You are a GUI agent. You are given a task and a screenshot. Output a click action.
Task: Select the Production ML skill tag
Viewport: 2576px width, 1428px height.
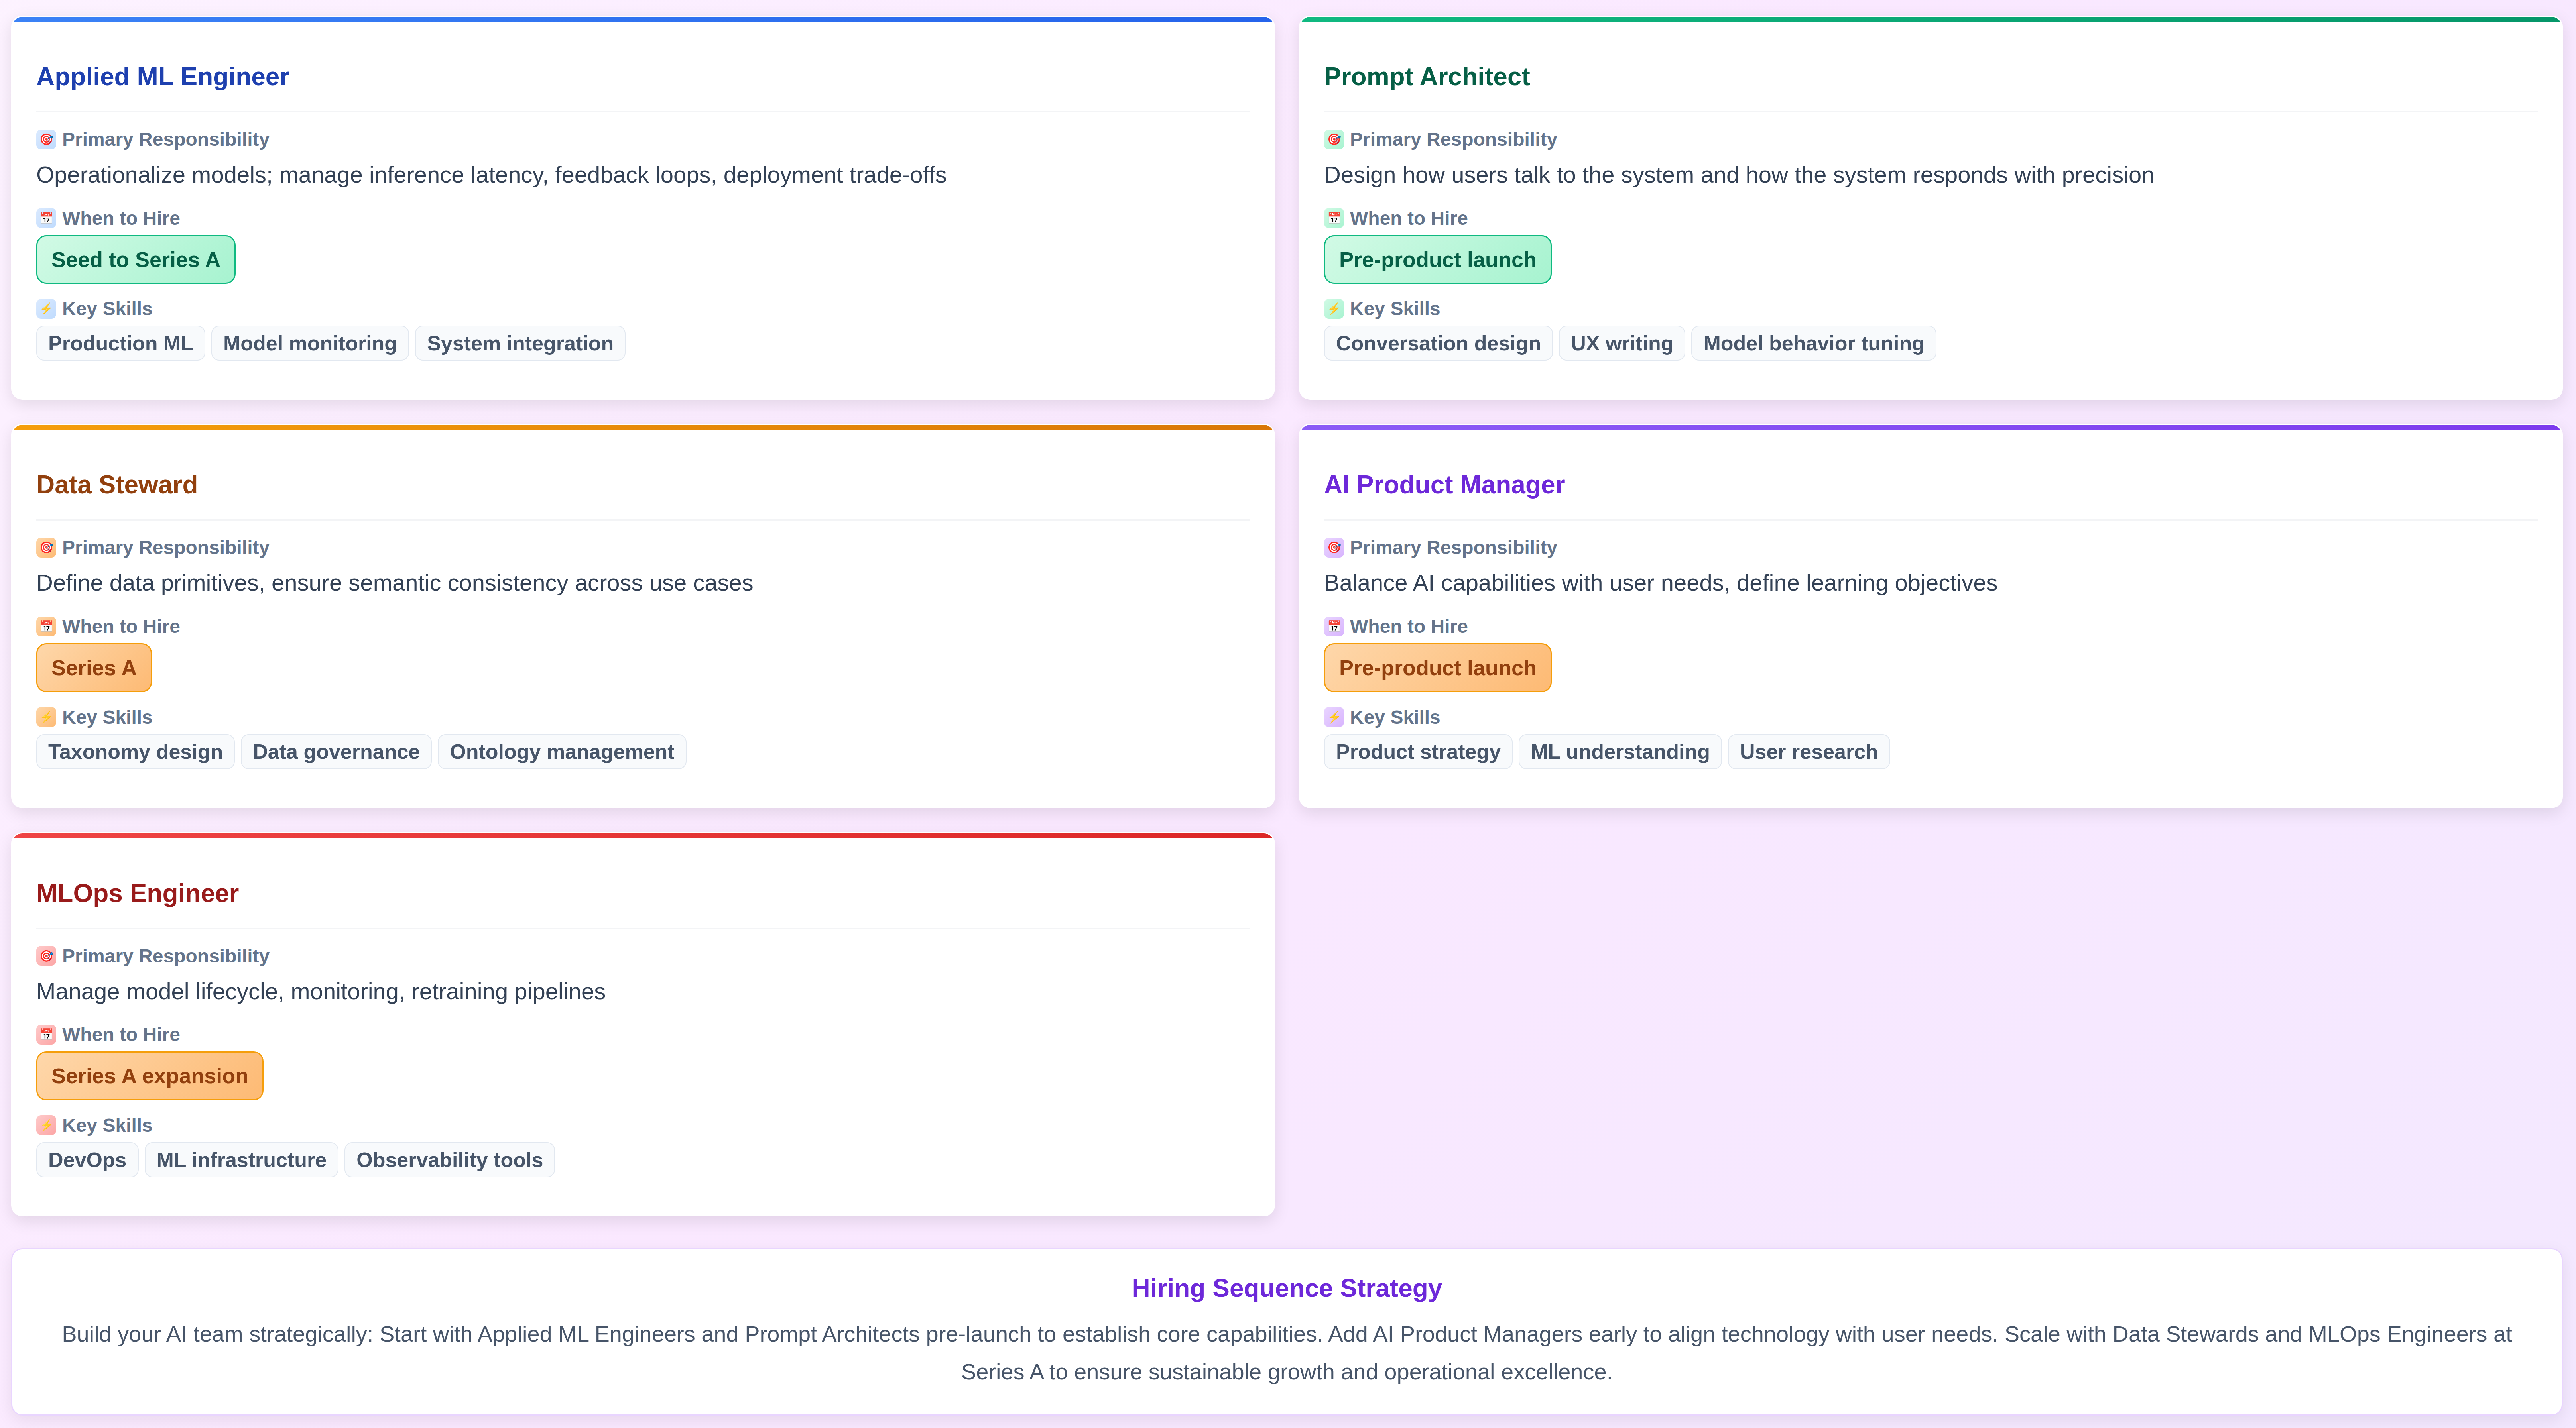tap(120, 344)
